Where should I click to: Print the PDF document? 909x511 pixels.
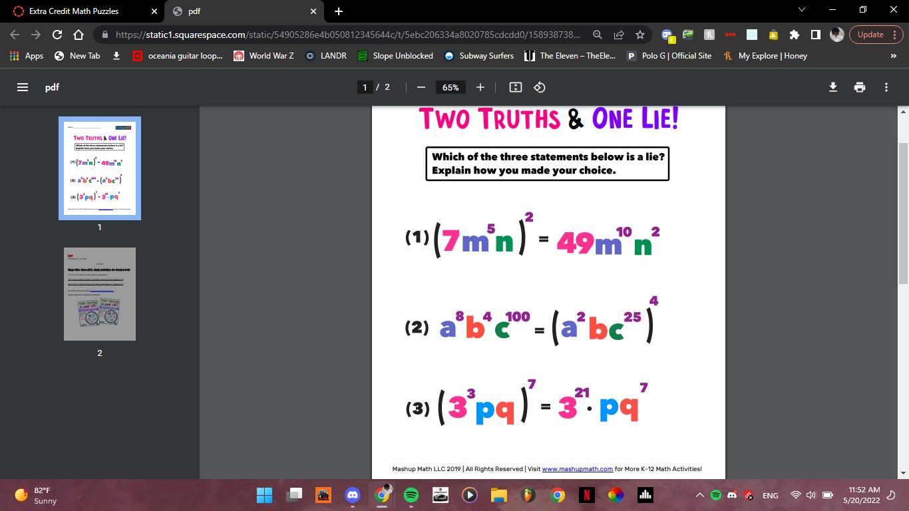coord(859,87)
